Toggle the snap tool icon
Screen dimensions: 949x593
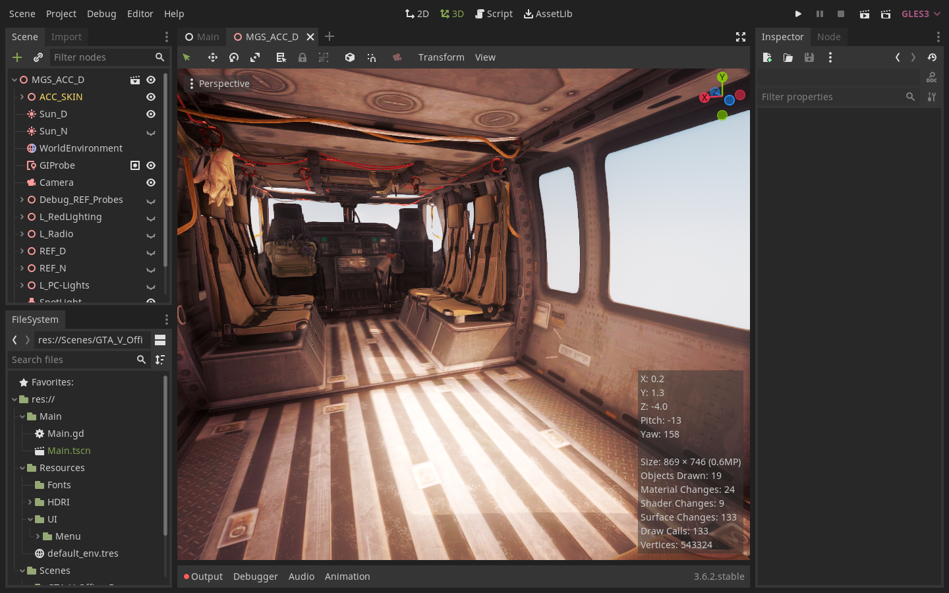pyautogui.click(x=372, y=57)
